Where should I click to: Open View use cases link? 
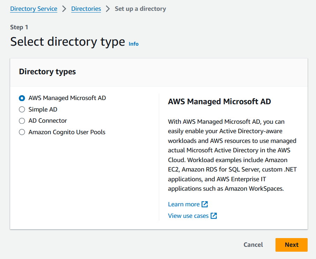pos(188,216)
